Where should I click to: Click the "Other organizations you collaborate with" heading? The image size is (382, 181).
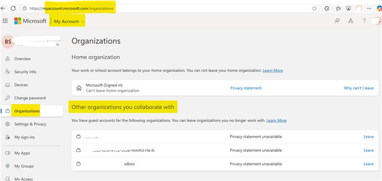[123, 107]
